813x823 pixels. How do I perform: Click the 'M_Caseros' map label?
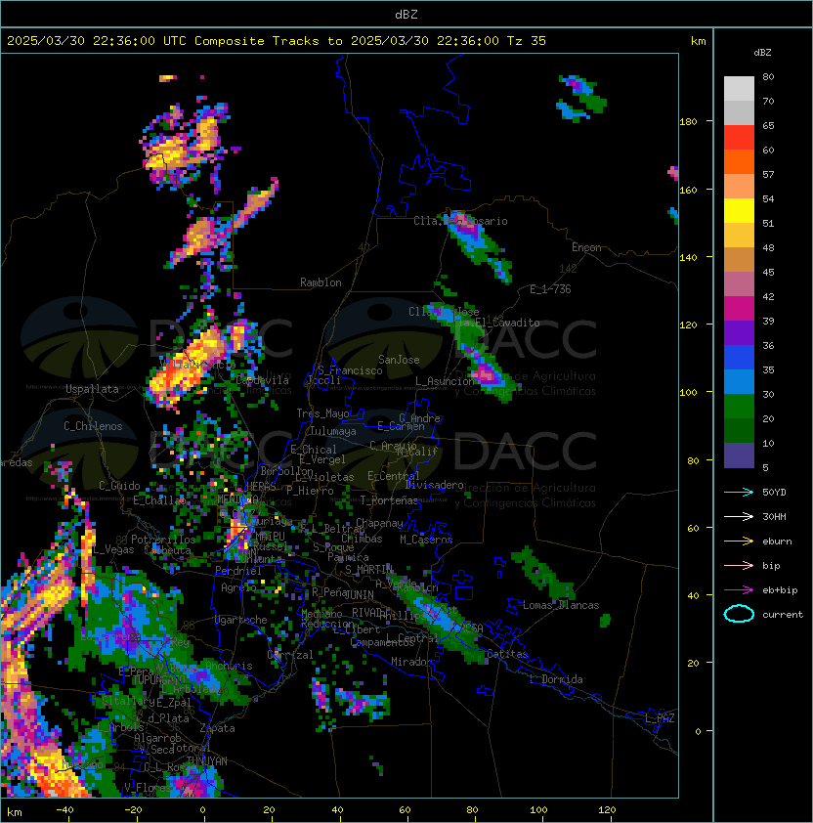(426, 539)
